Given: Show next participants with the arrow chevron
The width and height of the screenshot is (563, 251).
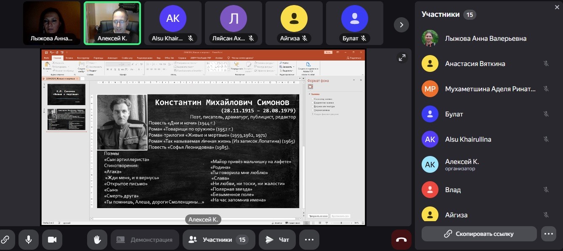Looking at the screenshot, I should tap(401, 25).
